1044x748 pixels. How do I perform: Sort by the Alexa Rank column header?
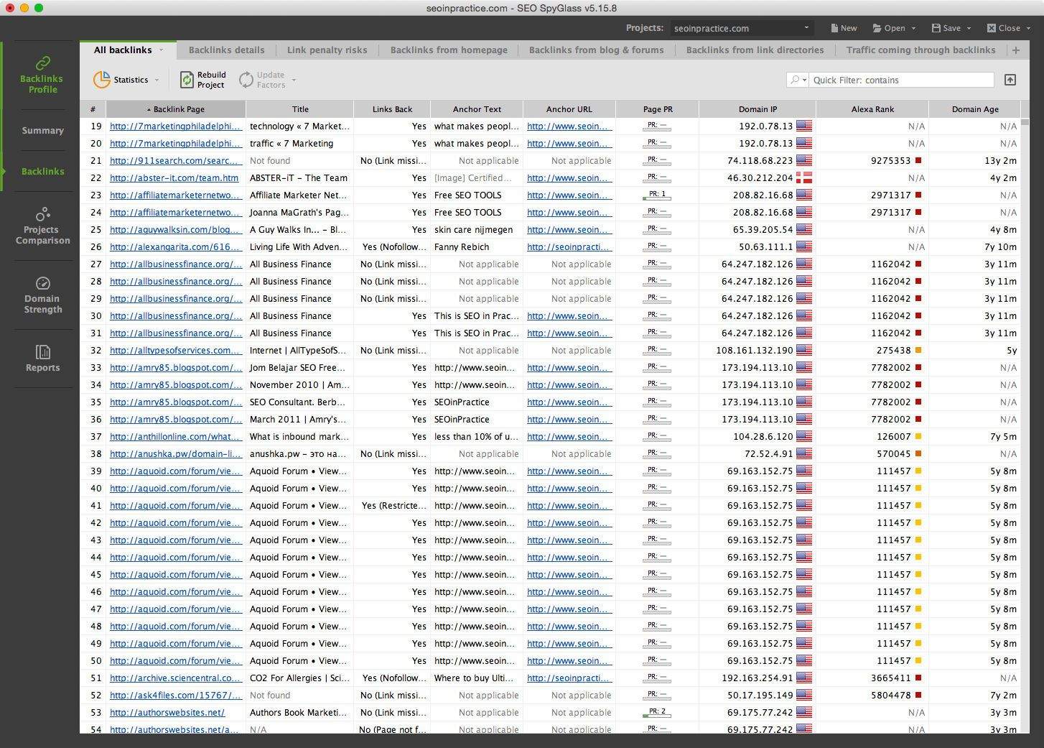(x=872, y=109)
